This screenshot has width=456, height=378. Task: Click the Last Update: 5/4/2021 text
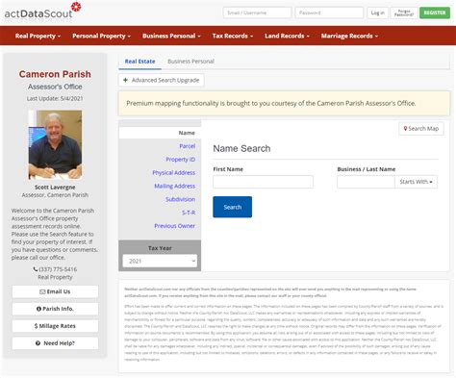point(55,98)
